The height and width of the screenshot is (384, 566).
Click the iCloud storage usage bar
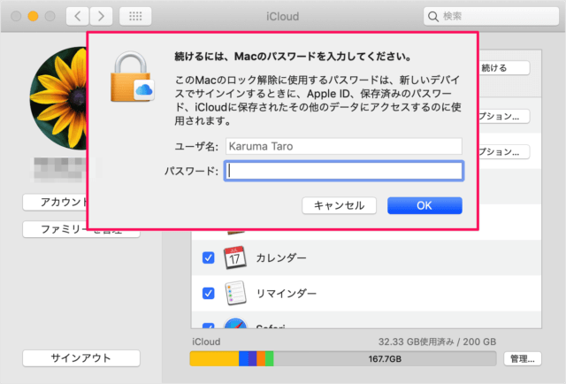343,358
